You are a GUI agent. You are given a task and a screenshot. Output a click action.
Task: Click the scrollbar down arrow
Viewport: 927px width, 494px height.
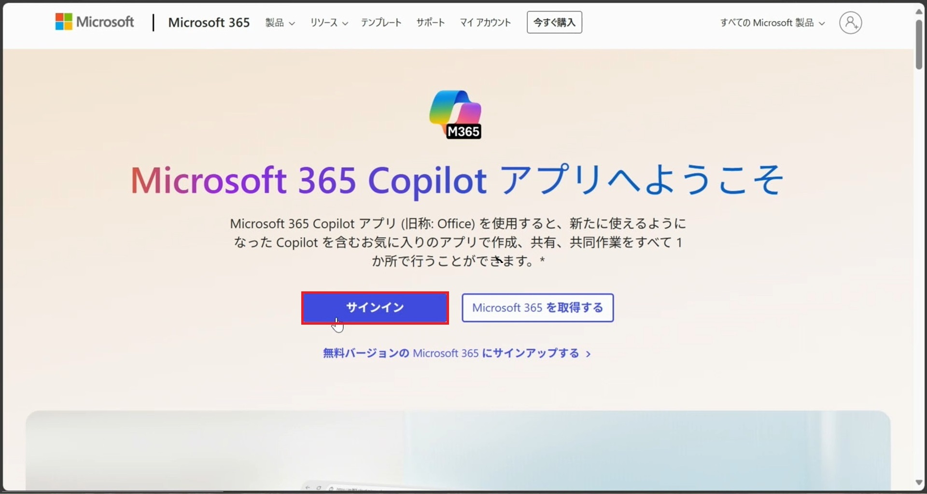tap(919, 482)
